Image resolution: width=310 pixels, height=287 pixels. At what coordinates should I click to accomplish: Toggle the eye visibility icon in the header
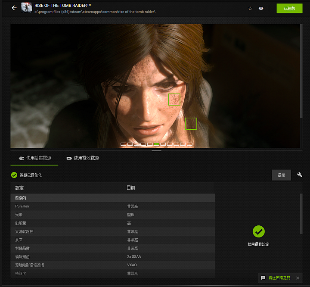tap(261, 8)
